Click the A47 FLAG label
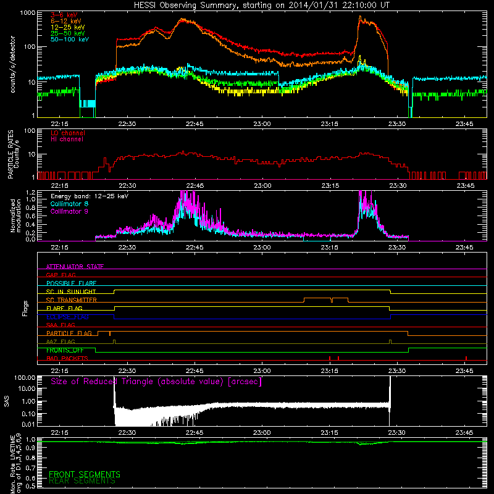 pyautogui.click(x=61, y=341)
